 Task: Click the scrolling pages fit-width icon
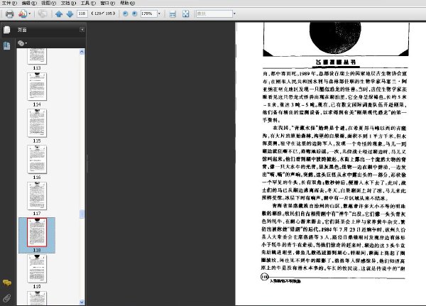click(173, 14)
